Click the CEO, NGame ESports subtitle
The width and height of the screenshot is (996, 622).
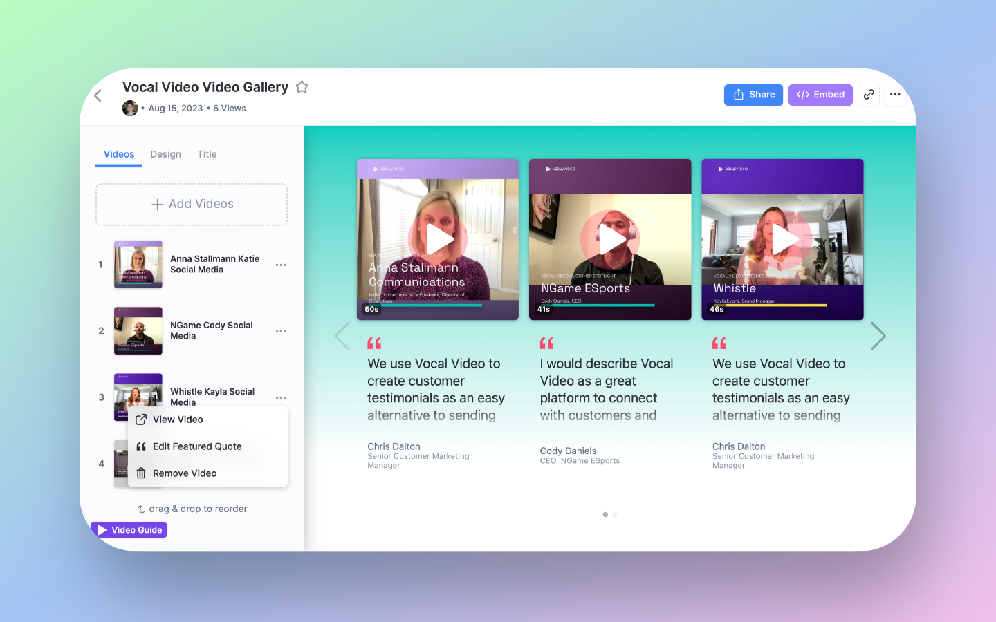[580, 461]
